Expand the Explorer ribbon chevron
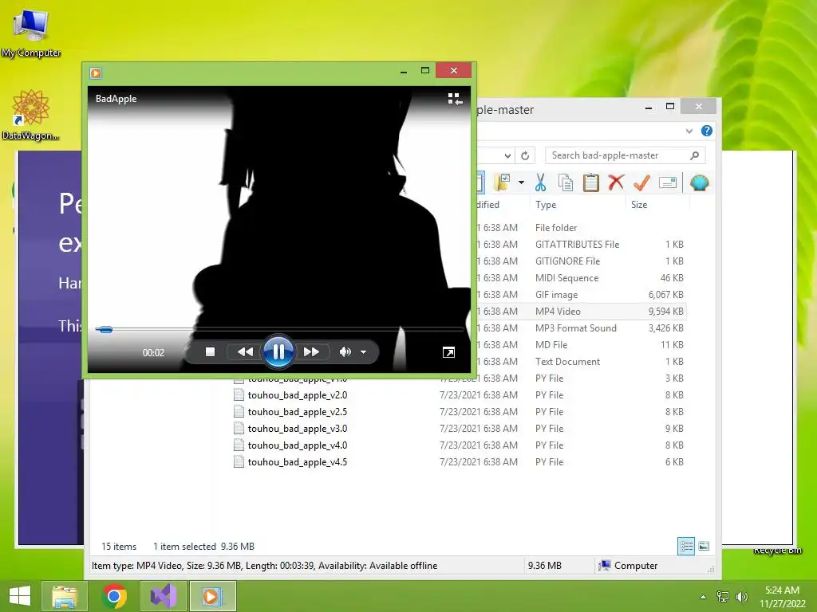The height and width of the screenshot is (612, 817). click(689, 131)
